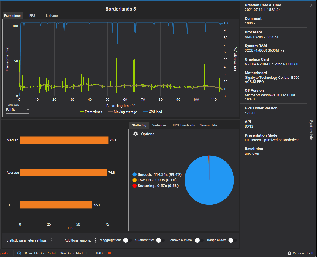Open the Y-Axis scale Full fit dropdown
The image size is (317, 257).
17,110
